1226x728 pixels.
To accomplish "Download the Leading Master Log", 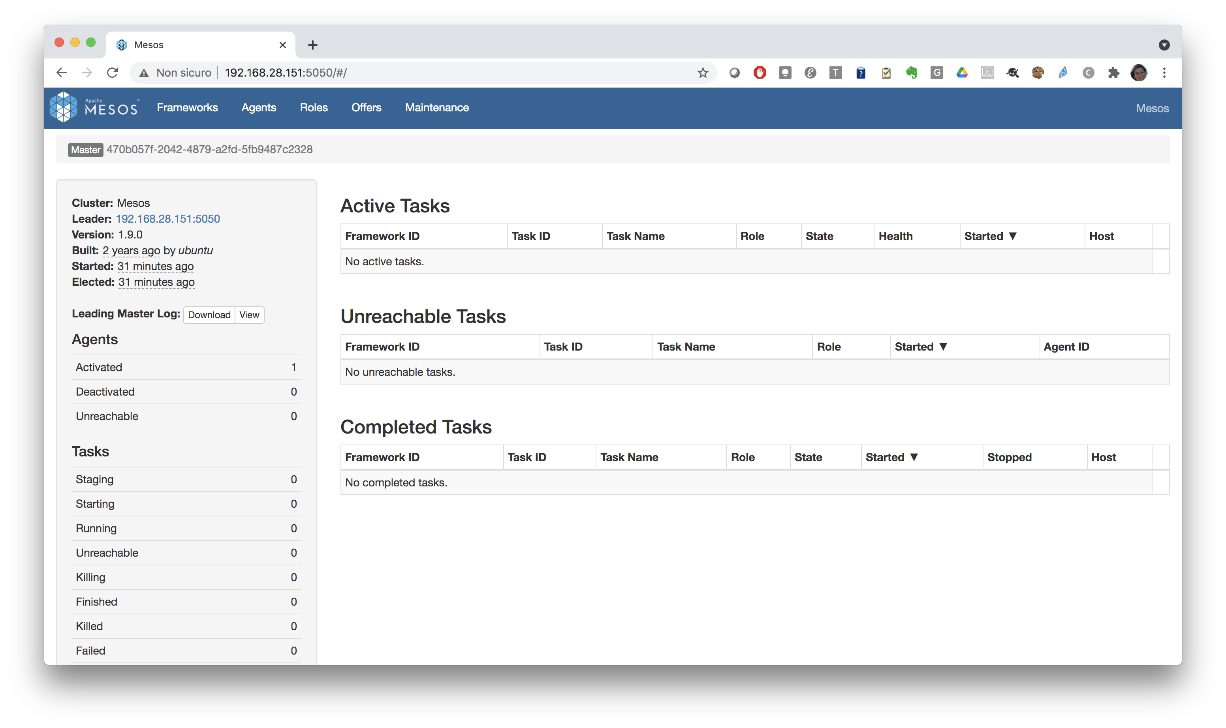I will [x=209, y=315].
